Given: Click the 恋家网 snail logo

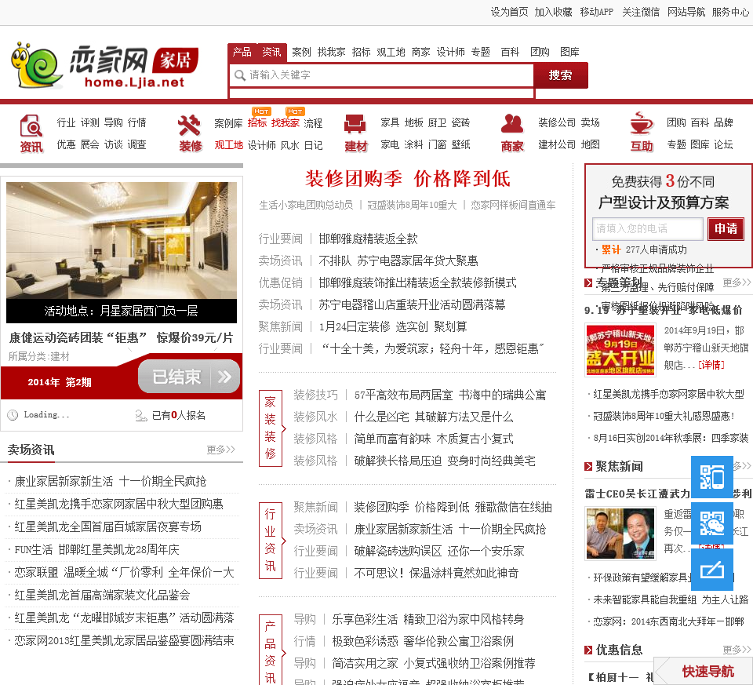Looking at the screenshot, I should 104,66.
